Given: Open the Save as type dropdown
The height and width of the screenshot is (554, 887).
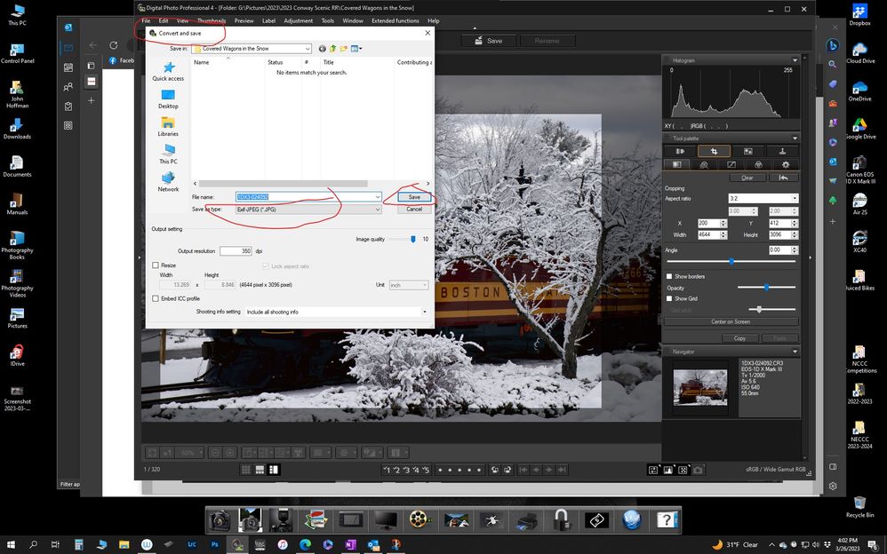Looking at the screenshot, I should coord(308,210).
